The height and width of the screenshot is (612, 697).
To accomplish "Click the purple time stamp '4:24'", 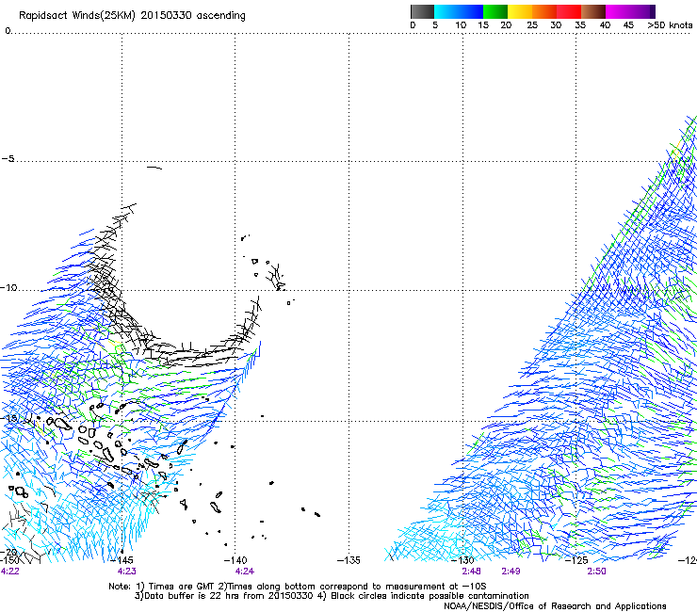I will [x=245, y=572].
